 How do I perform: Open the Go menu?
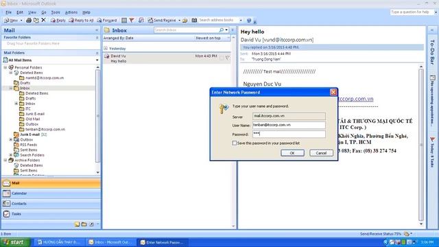(44, 12)
